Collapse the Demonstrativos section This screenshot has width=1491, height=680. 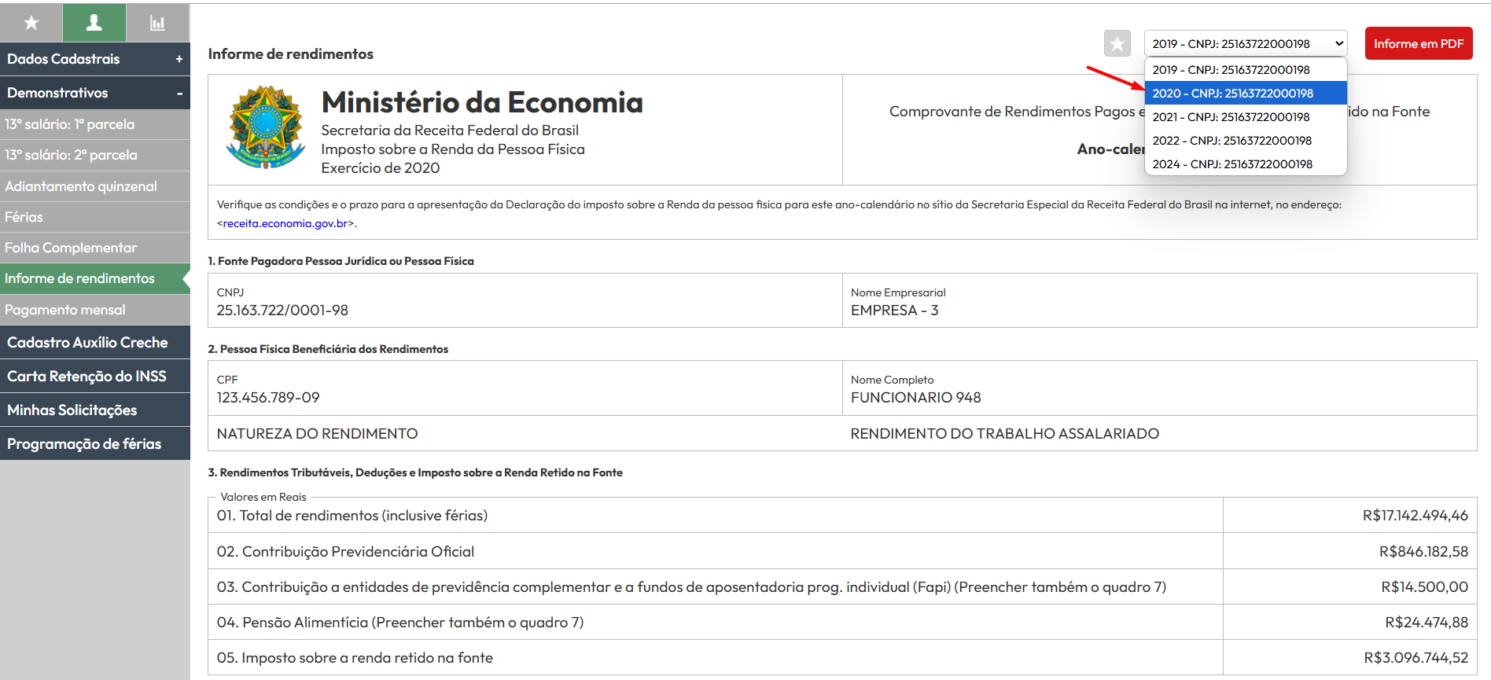tap(95, 93)
